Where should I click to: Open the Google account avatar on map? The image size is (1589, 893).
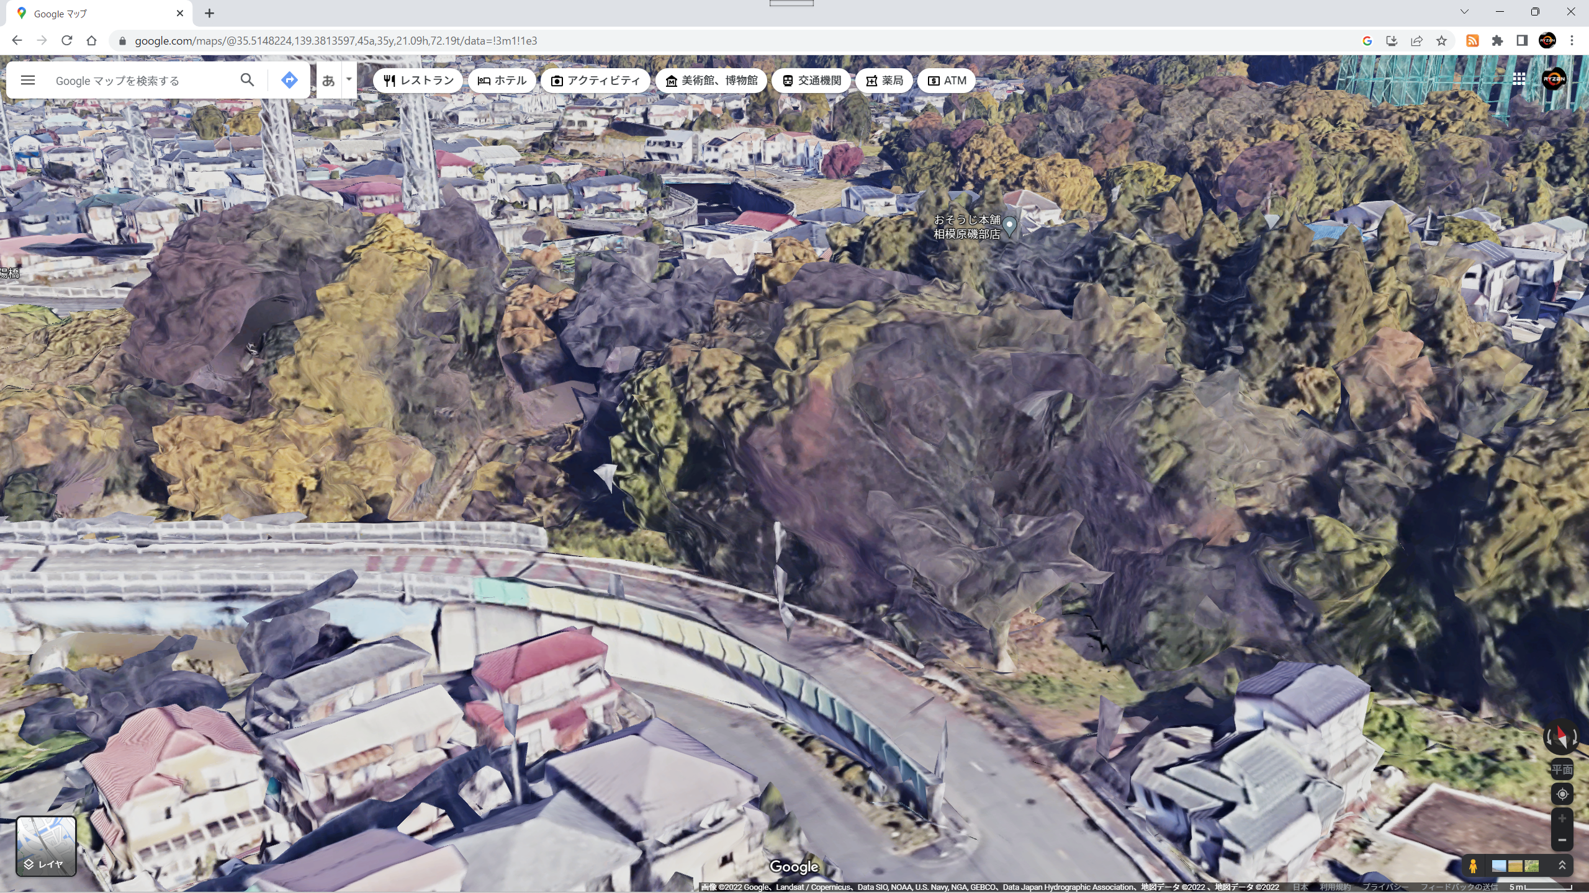click(x=1554, y=79)
